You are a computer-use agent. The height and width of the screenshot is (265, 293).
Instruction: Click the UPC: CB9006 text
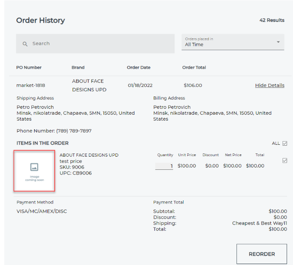pyautogui.click(x=76, y=173)
